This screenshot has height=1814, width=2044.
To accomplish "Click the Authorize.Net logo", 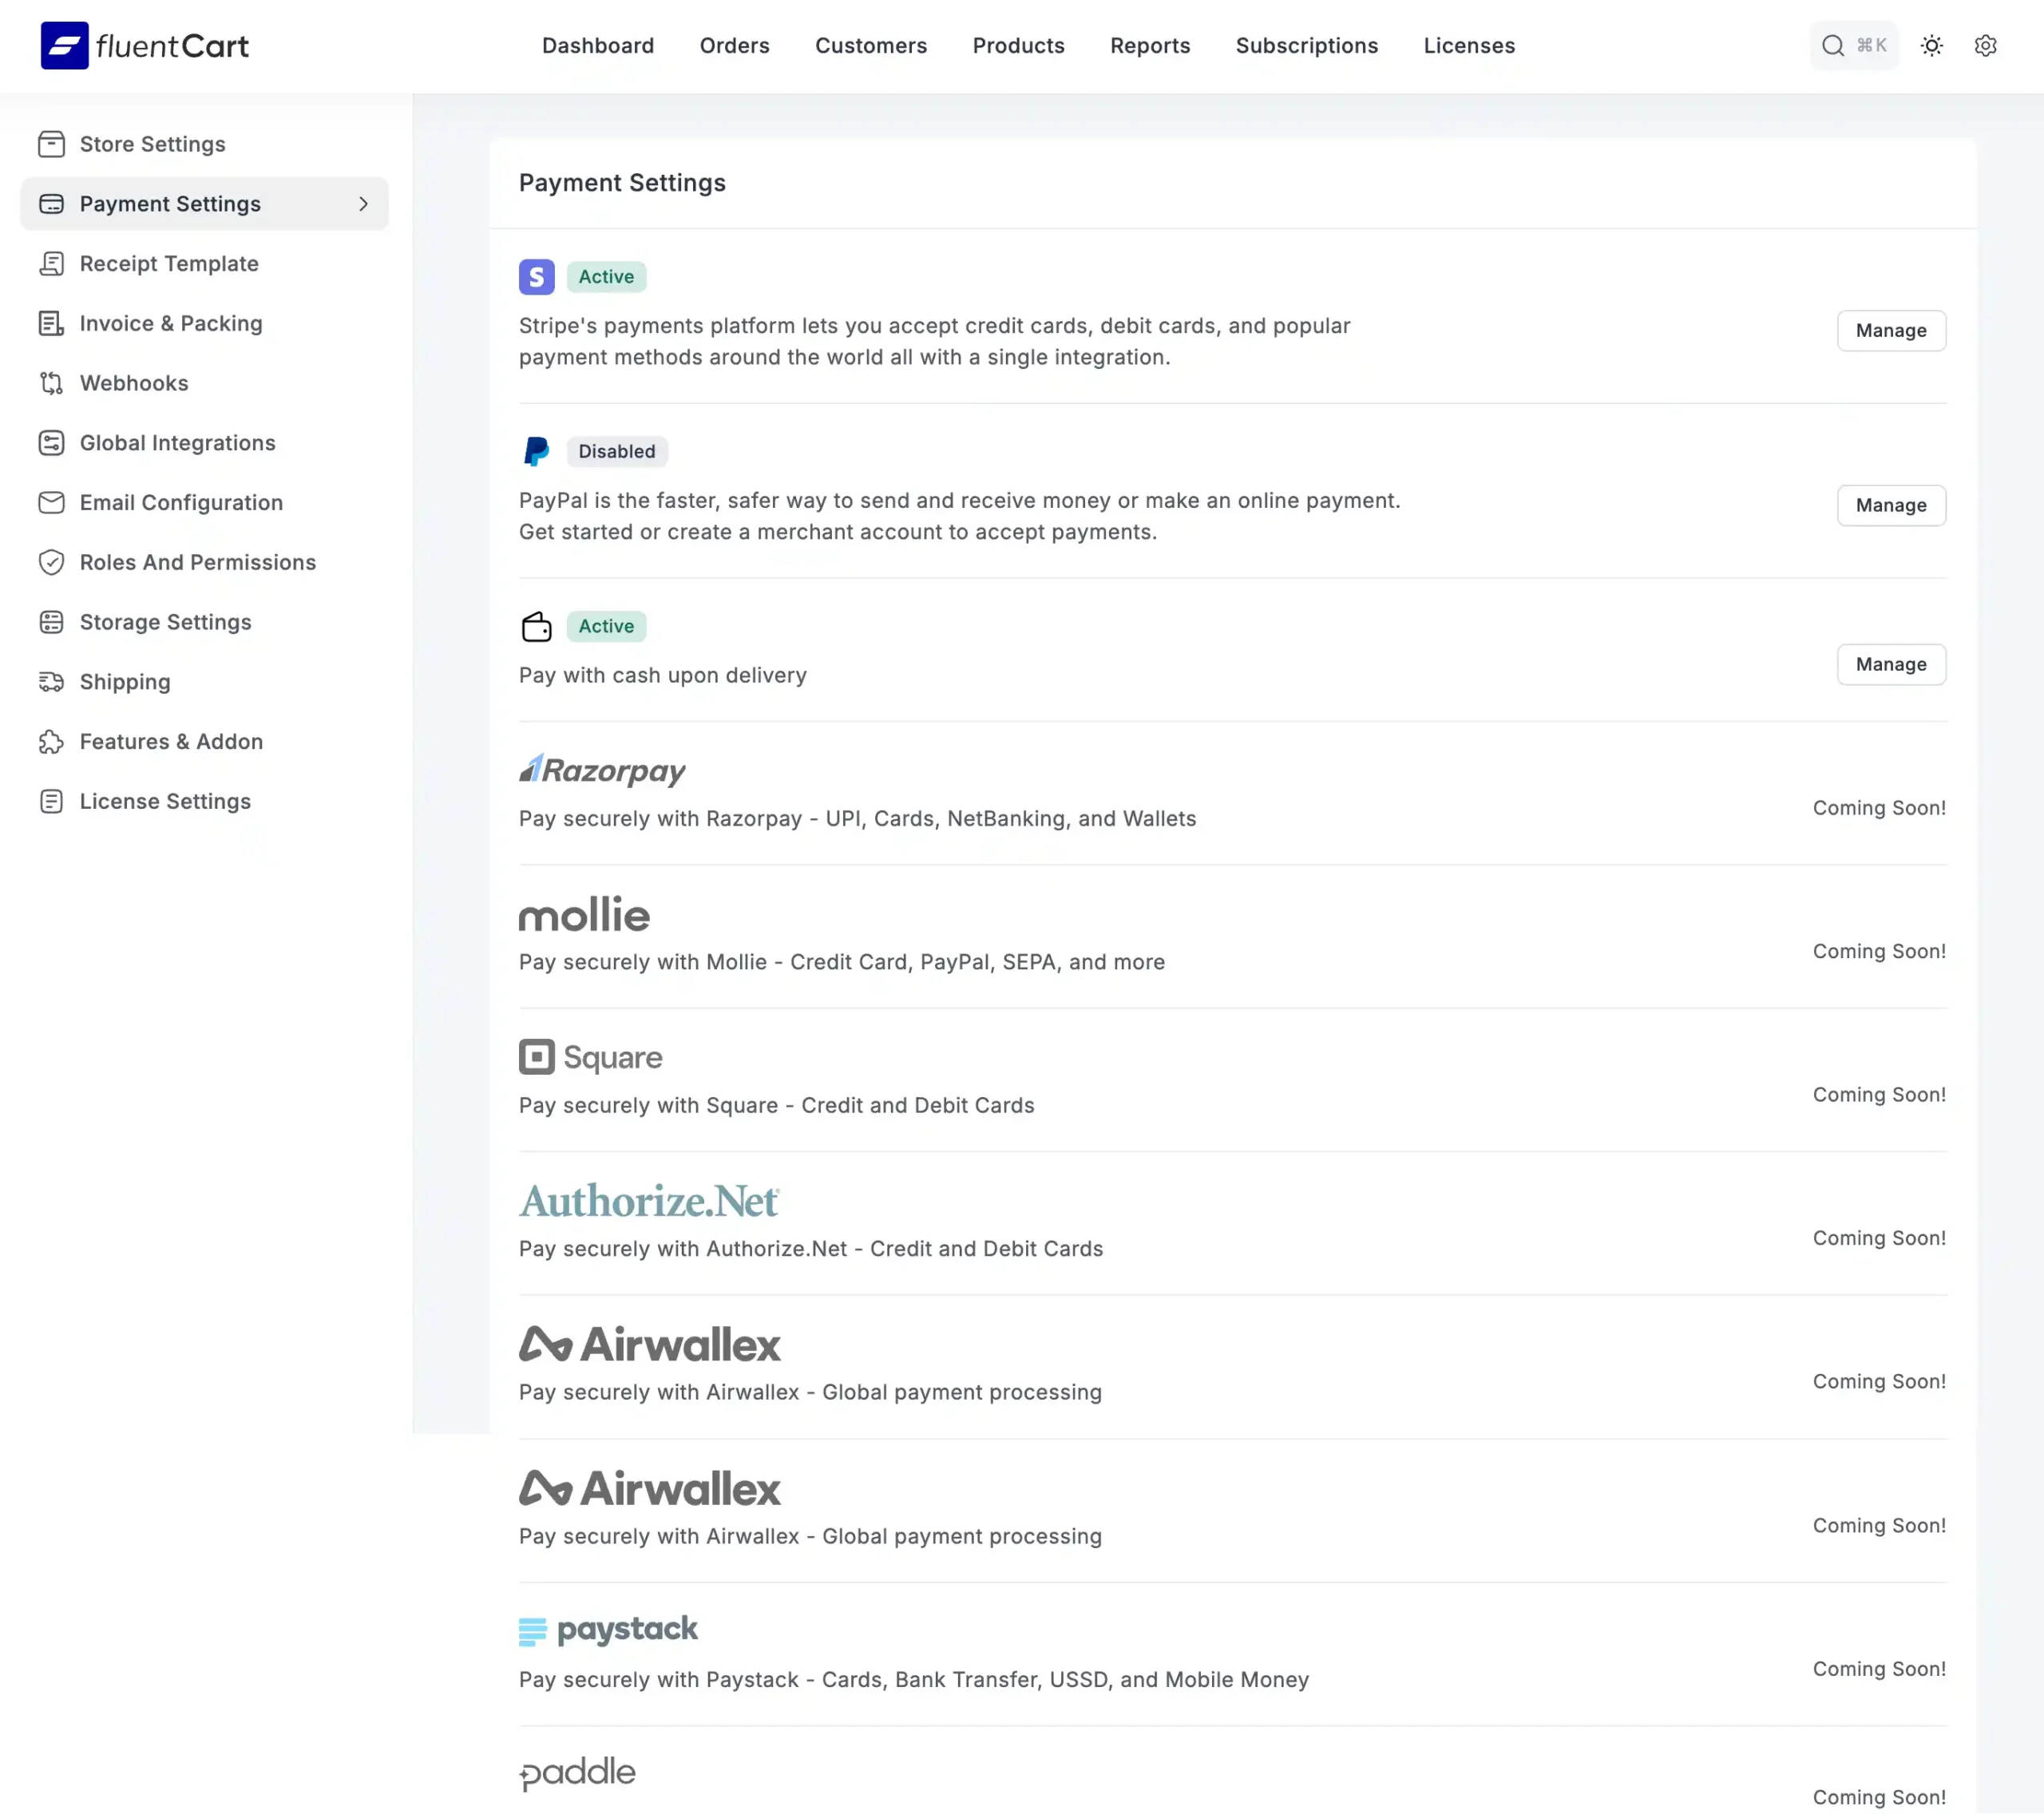I will pos(649,1201).
